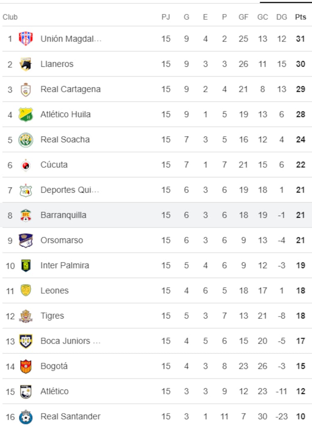
Task: Click the Cúcuta team crest icon
Action: [26, 165]
